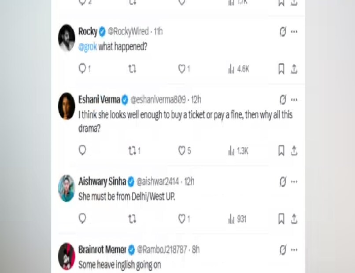This screenshot has width=355, height=273.
Task: Open Brainrot Memer's profile avatar
Action: (67, 256)
